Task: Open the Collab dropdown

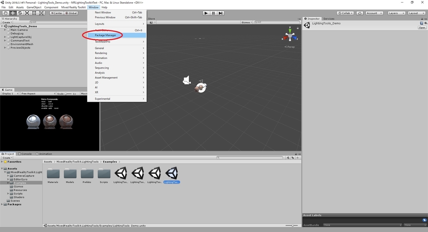Action: click(345, 13)
